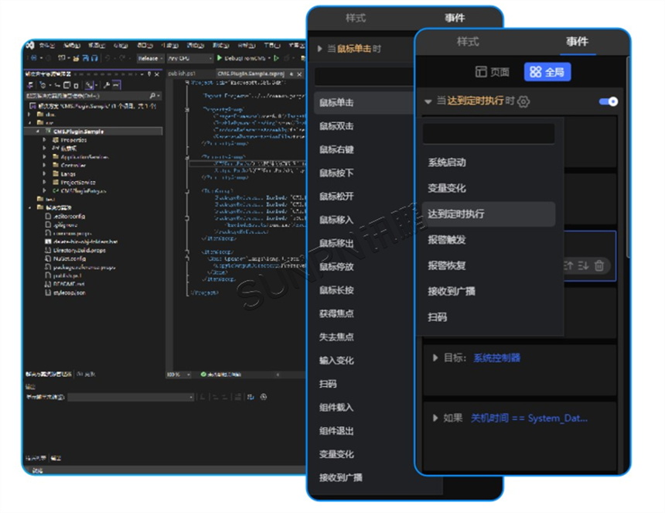Click the move-down sort icon beside trash
This screenshot has width=665, height=513.
coord(584,265)
